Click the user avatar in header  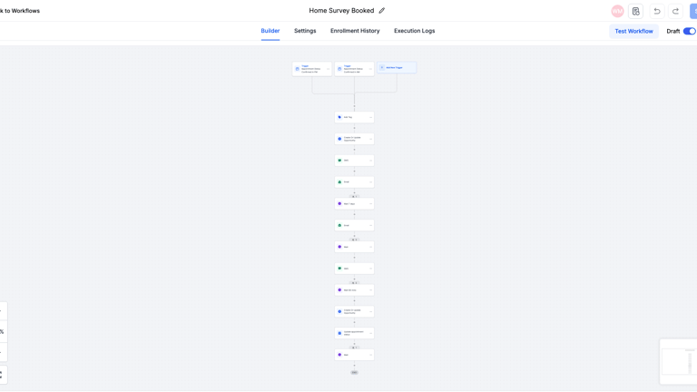click(617, 11)
